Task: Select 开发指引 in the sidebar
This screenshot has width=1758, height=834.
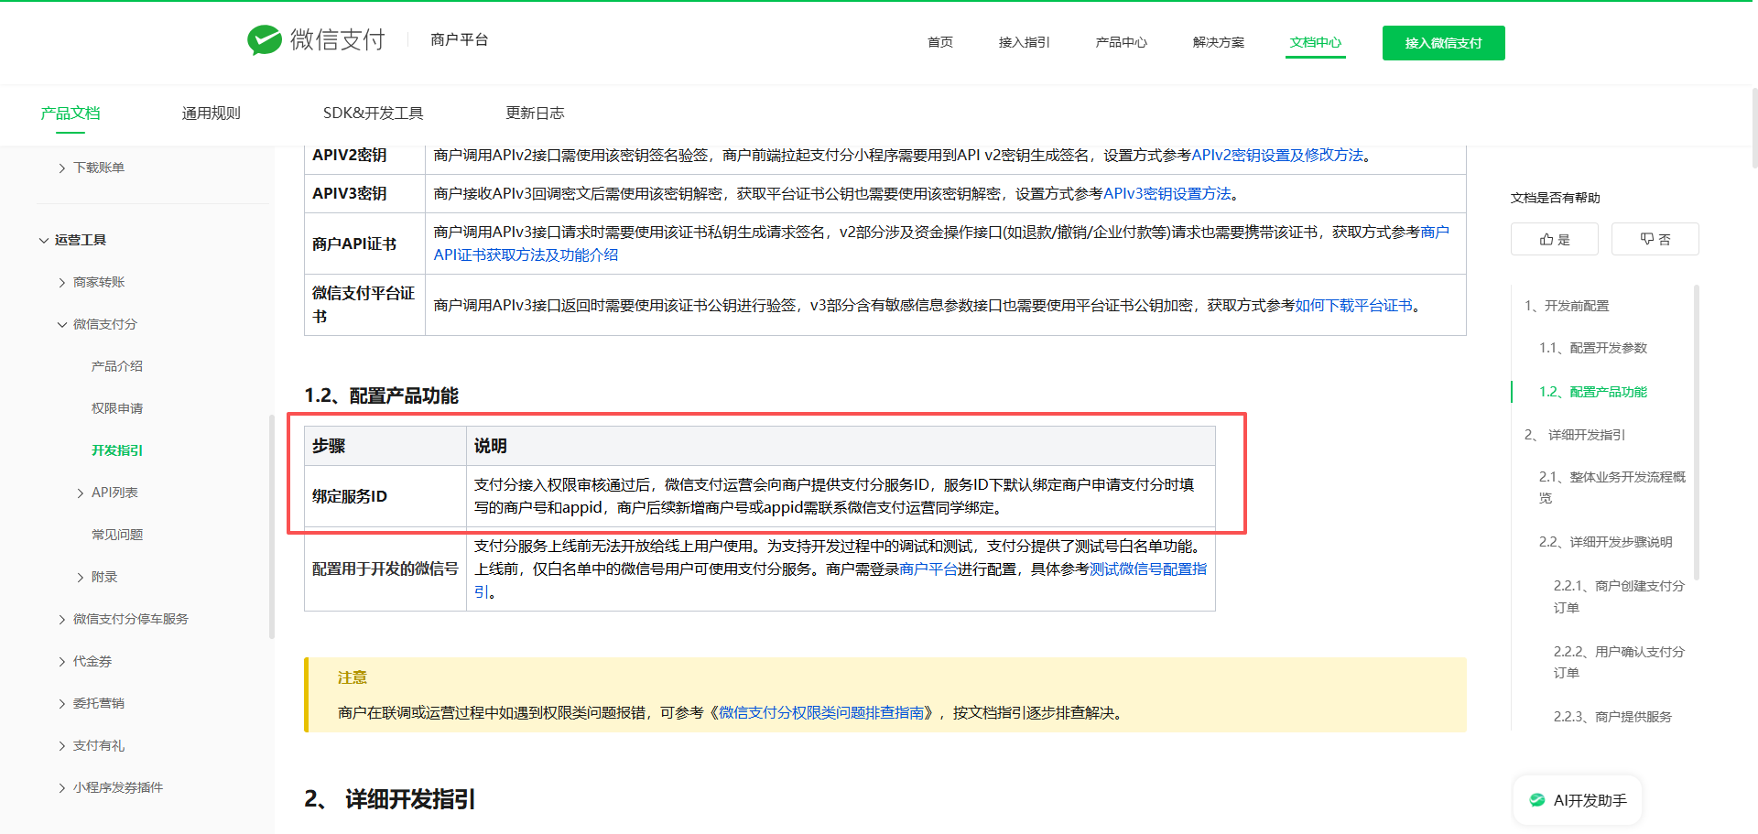Action: click(x=117, y=450)
